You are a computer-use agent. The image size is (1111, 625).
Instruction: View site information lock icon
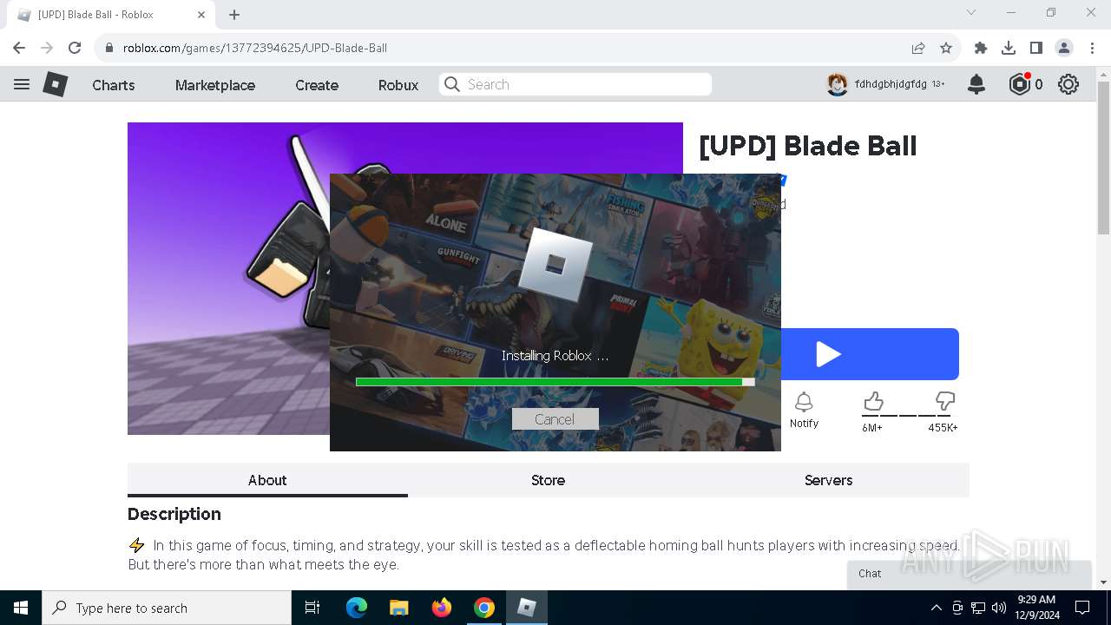click(x=108, y=48)
